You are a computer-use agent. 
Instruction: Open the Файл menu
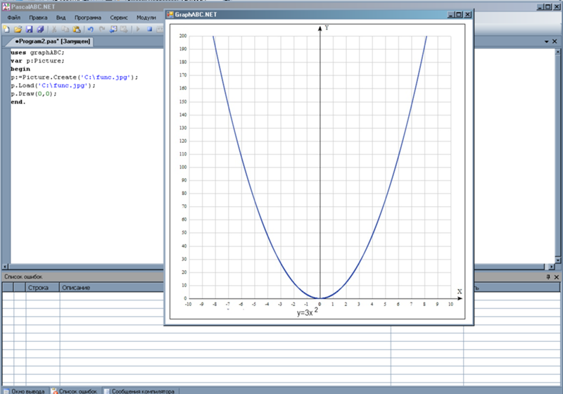(x=13, y=17)
